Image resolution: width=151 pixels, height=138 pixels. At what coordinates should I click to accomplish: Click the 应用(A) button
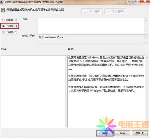click(x=140, y=133)
